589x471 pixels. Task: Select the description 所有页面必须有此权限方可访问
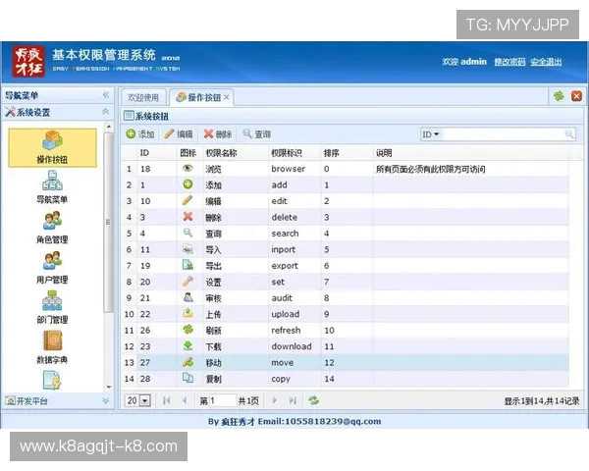click(431, 169)
